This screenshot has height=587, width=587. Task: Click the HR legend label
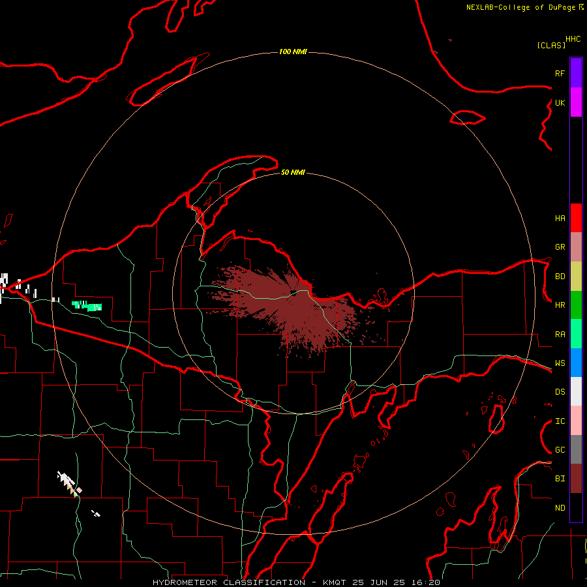(x=560, y=305)
